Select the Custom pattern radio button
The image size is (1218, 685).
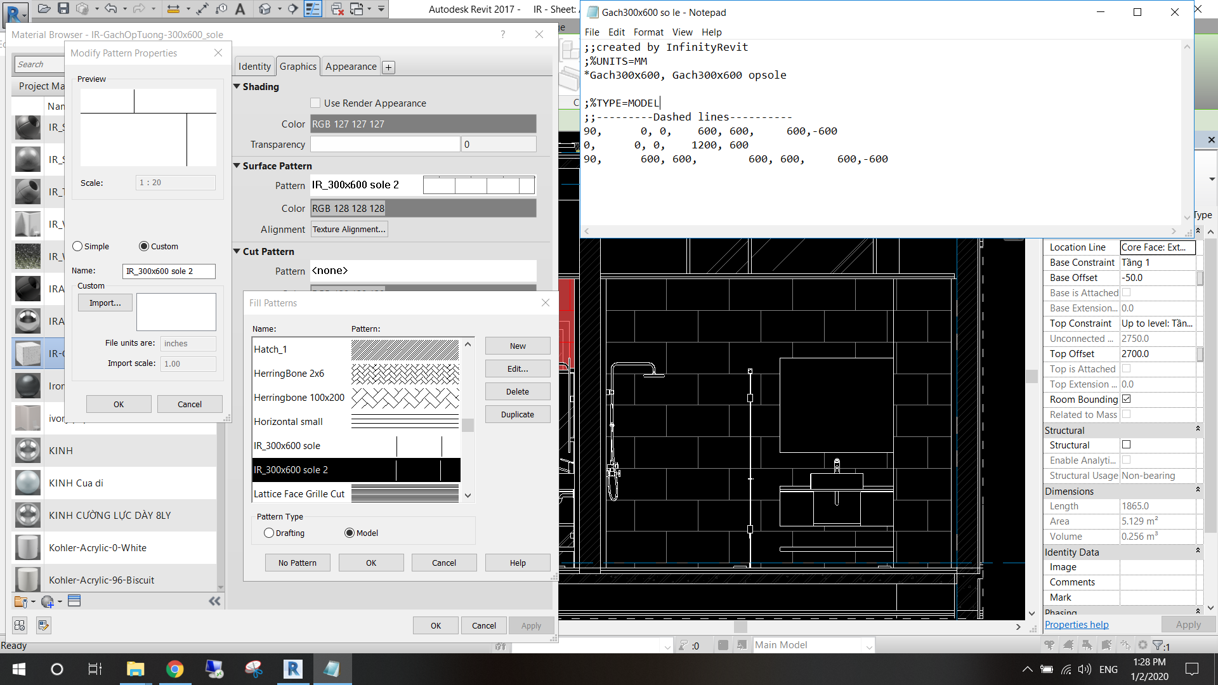point(144,246)
